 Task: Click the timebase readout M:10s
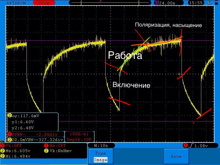tap(101, 146)
